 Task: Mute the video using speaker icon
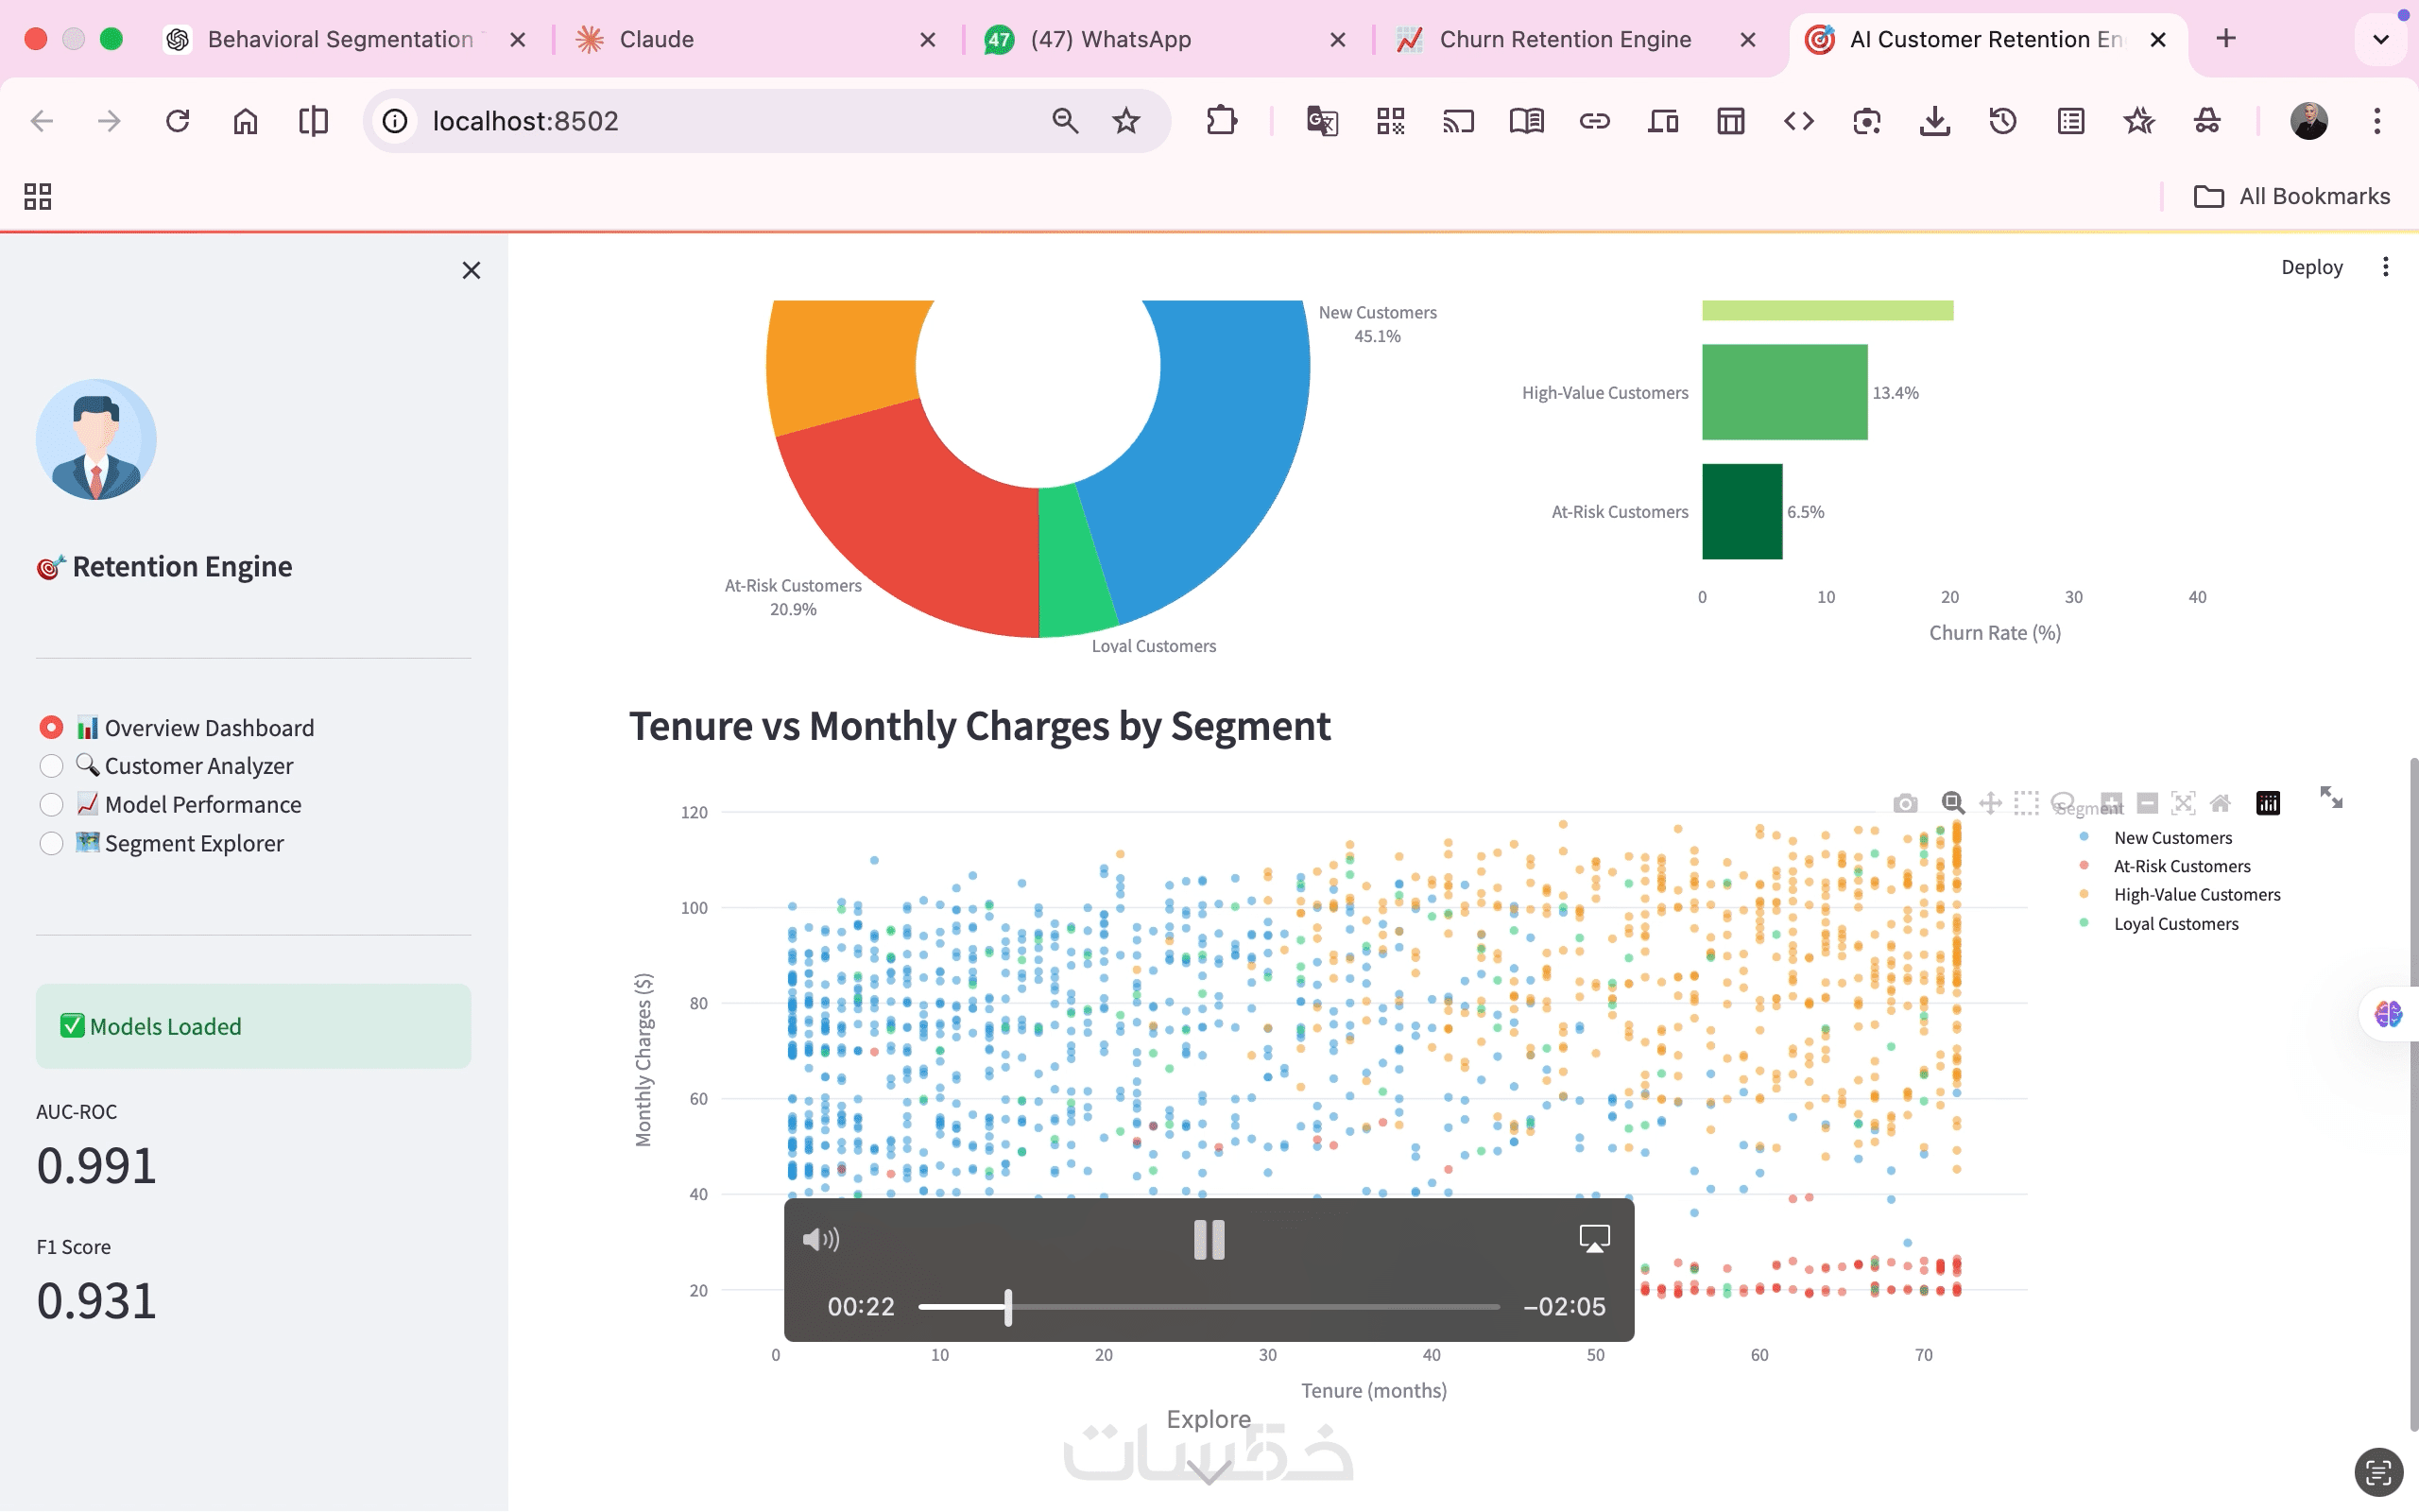(820, 1240)
